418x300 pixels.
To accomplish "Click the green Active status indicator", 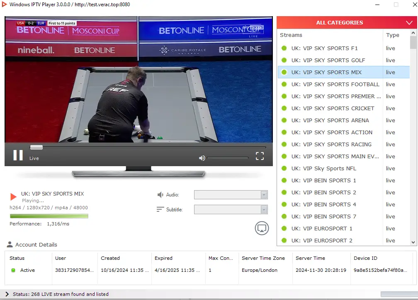I will point(13,270).
